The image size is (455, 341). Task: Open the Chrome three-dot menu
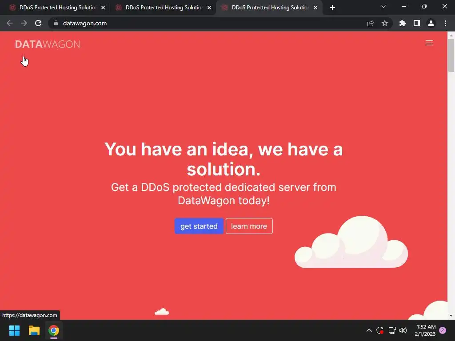coord(445,23)
